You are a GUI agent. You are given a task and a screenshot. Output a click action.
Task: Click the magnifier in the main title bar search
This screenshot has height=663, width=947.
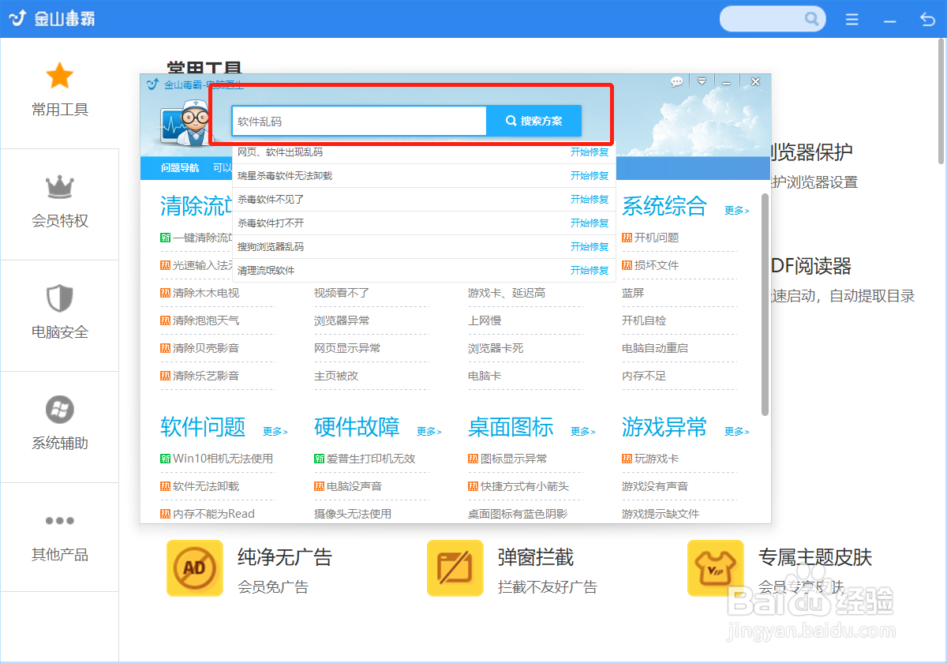(x=811, y=19)
